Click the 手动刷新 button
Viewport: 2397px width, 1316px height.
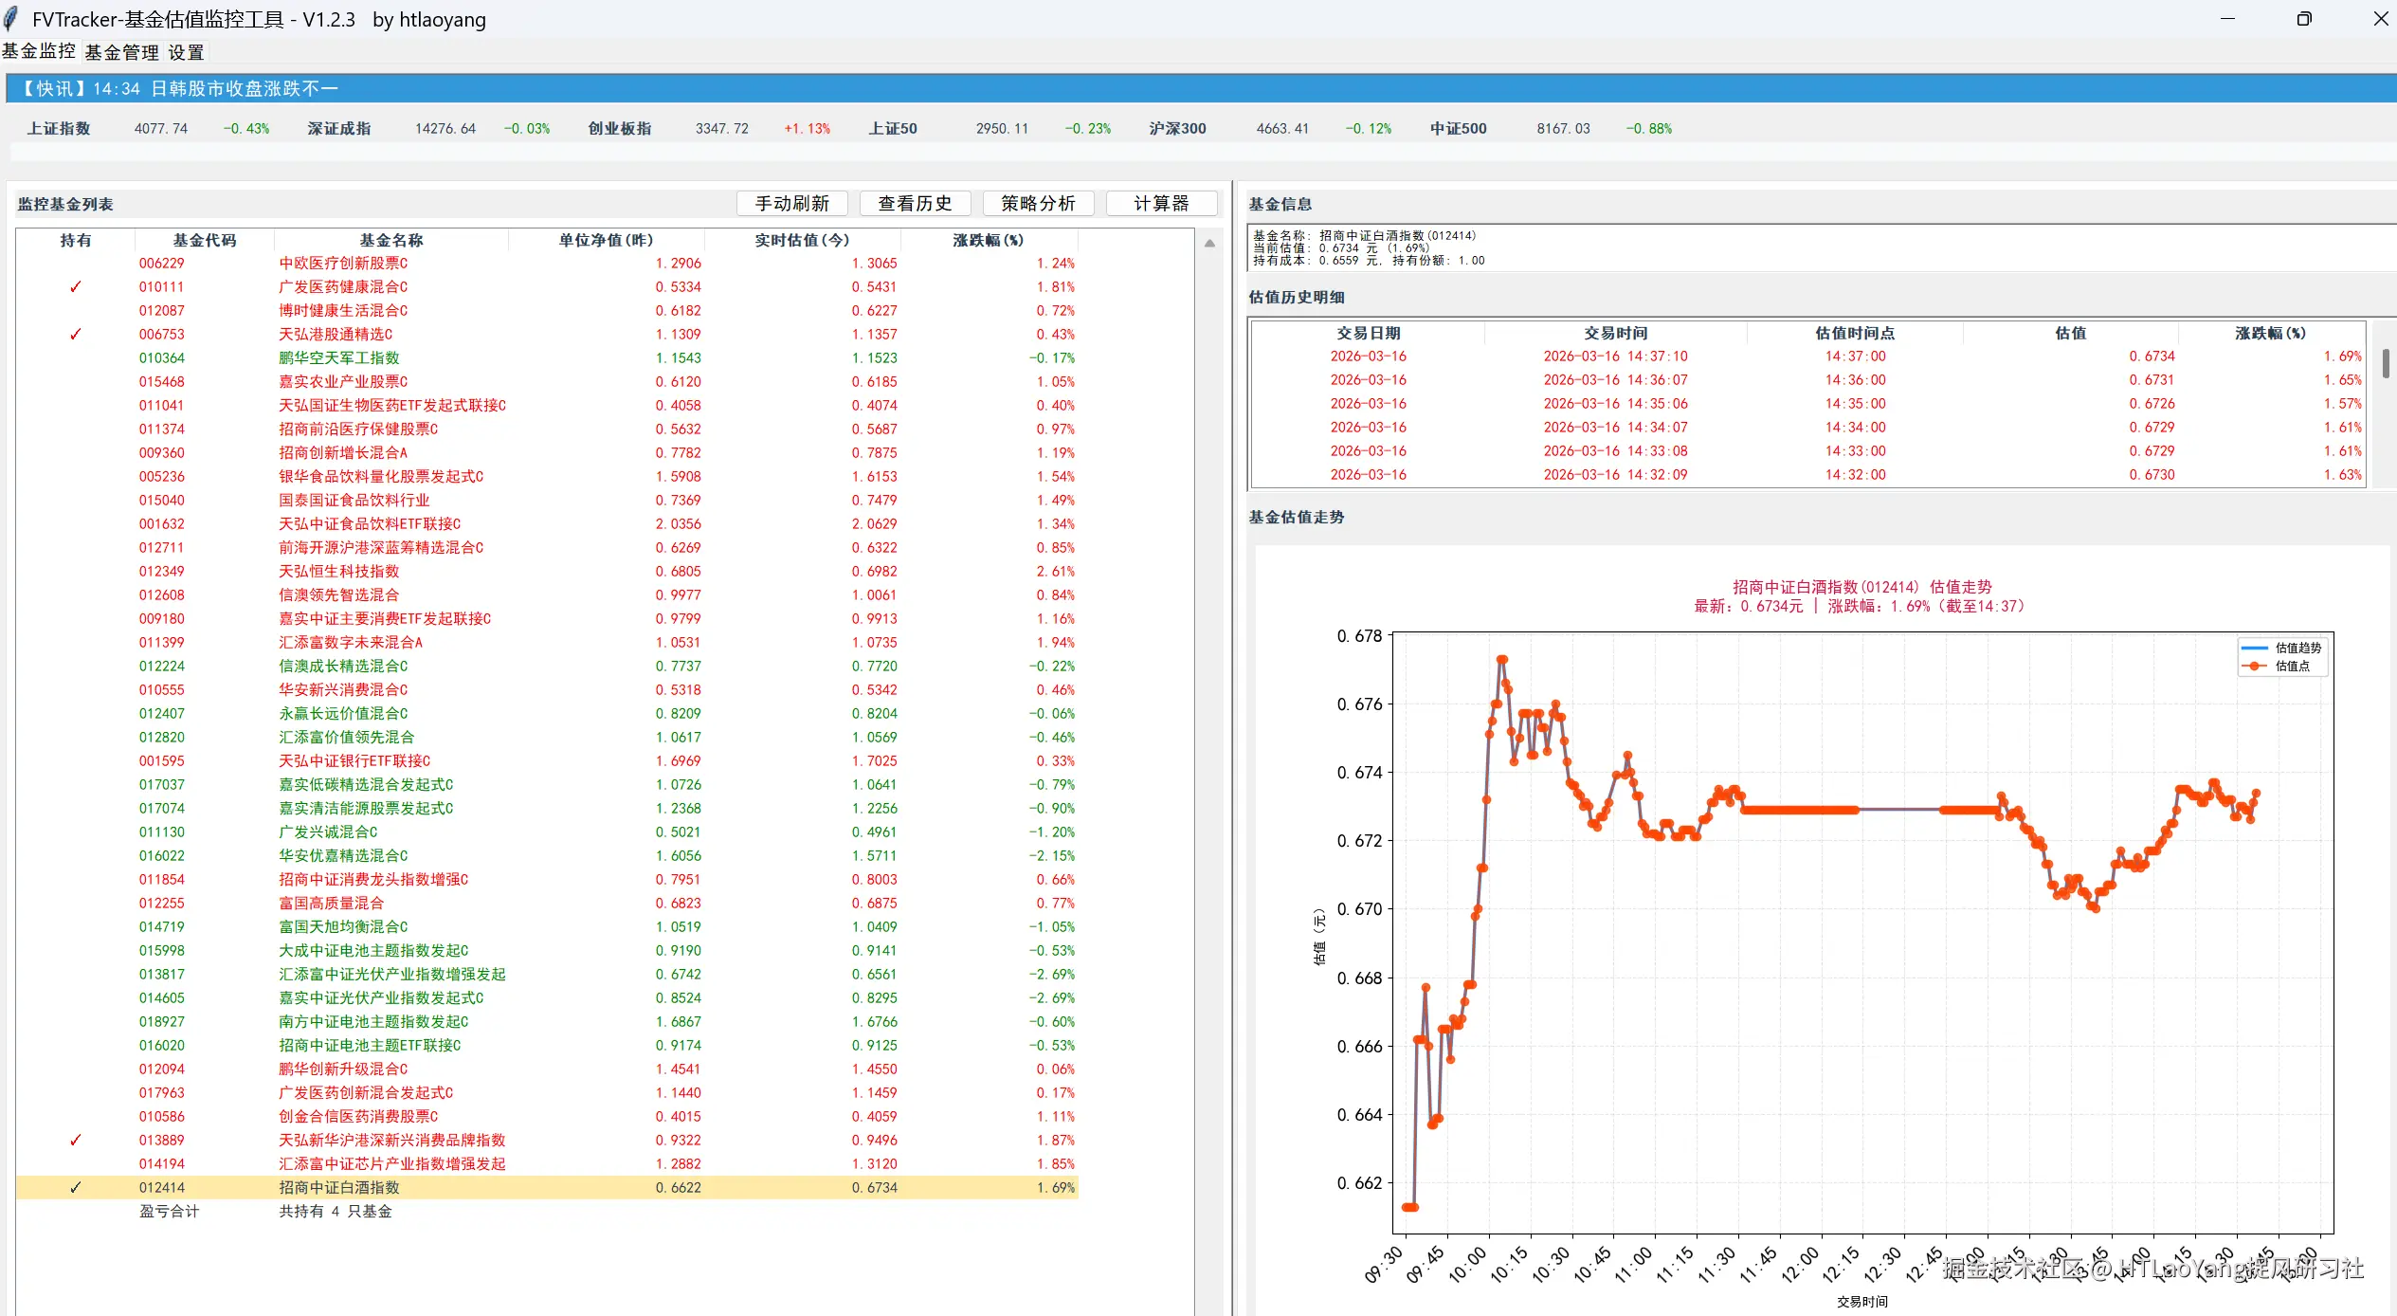[x=791, y=203]
